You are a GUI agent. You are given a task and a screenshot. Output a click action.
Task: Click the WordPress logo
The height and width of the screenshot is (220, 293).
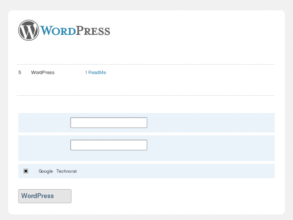point(64,30)
